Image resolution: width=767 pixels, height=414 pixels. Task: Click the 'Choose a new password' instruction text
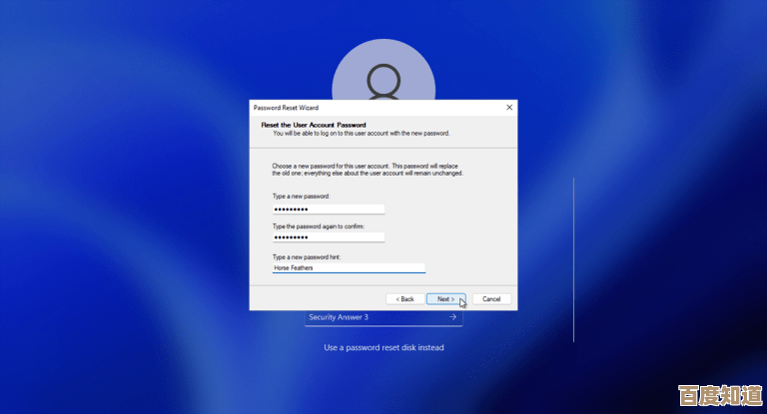pos(368,169)
